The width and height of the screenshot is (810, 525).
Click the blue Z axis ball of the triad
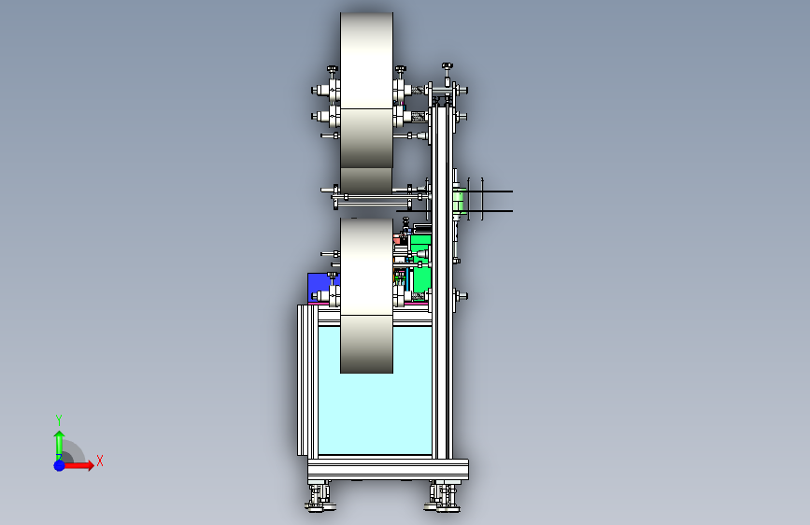[60, 465]
